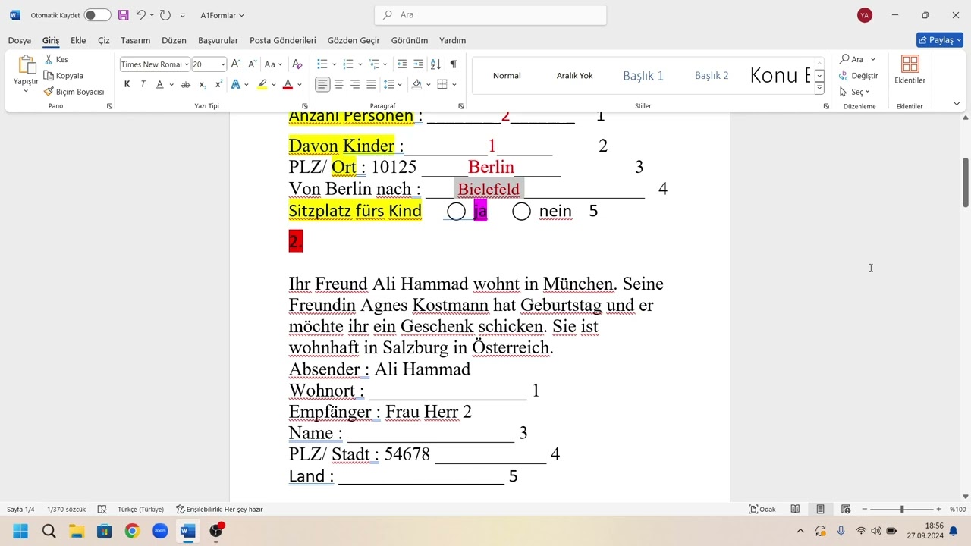Apply the Başlık 1 style
The width and height of the screenshot is (971, 546).
[643, 75]
